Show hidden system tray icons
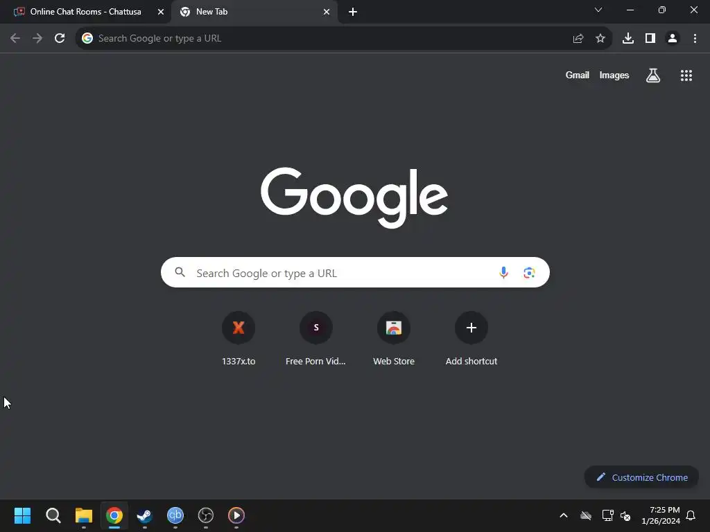Viewport: 710px width, 532px height. click(564, 515)
